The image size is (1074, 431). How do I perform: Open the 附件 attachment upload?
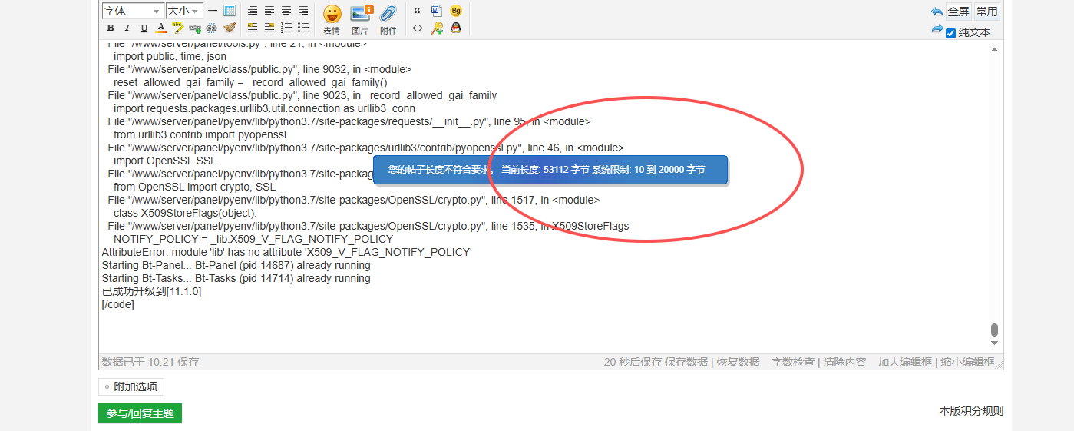click(388, 19)
